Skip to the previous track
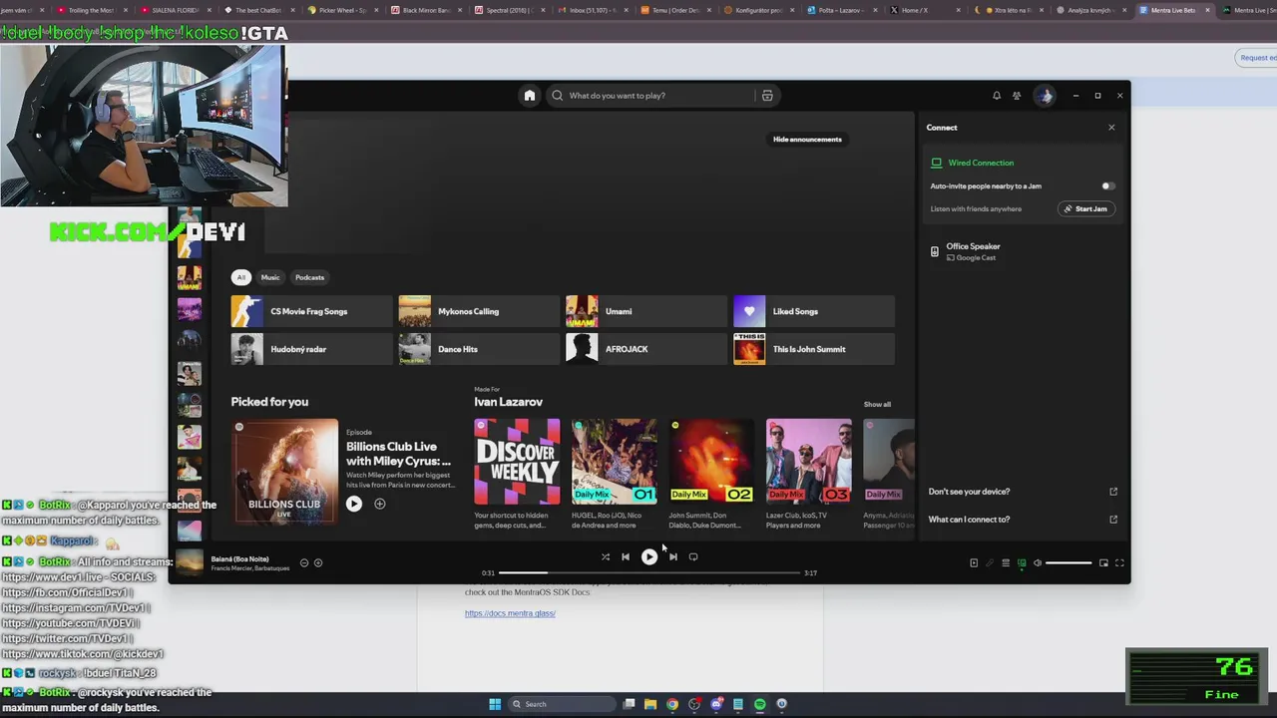Screen dimensions: 1277x718 click(626, 557)
